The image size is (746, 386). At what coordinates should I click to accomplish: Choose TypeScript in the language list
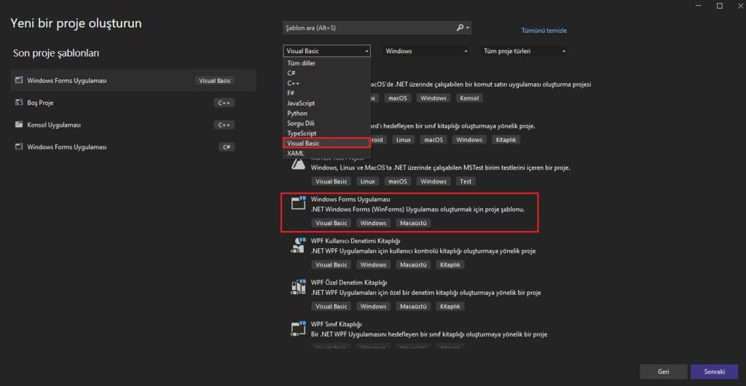click(302, 133)
